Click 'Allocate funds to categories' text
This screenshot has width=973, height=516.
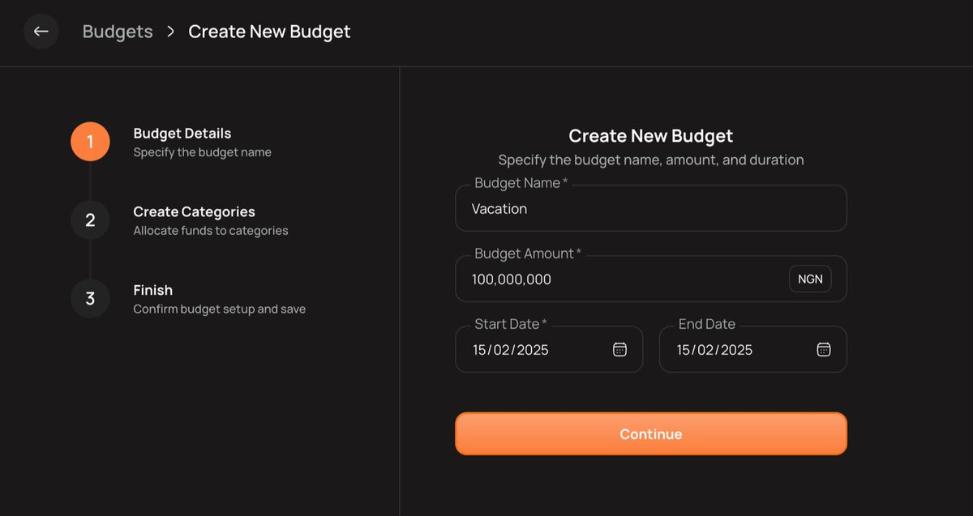pyautogui.click(x=211, y=231)
